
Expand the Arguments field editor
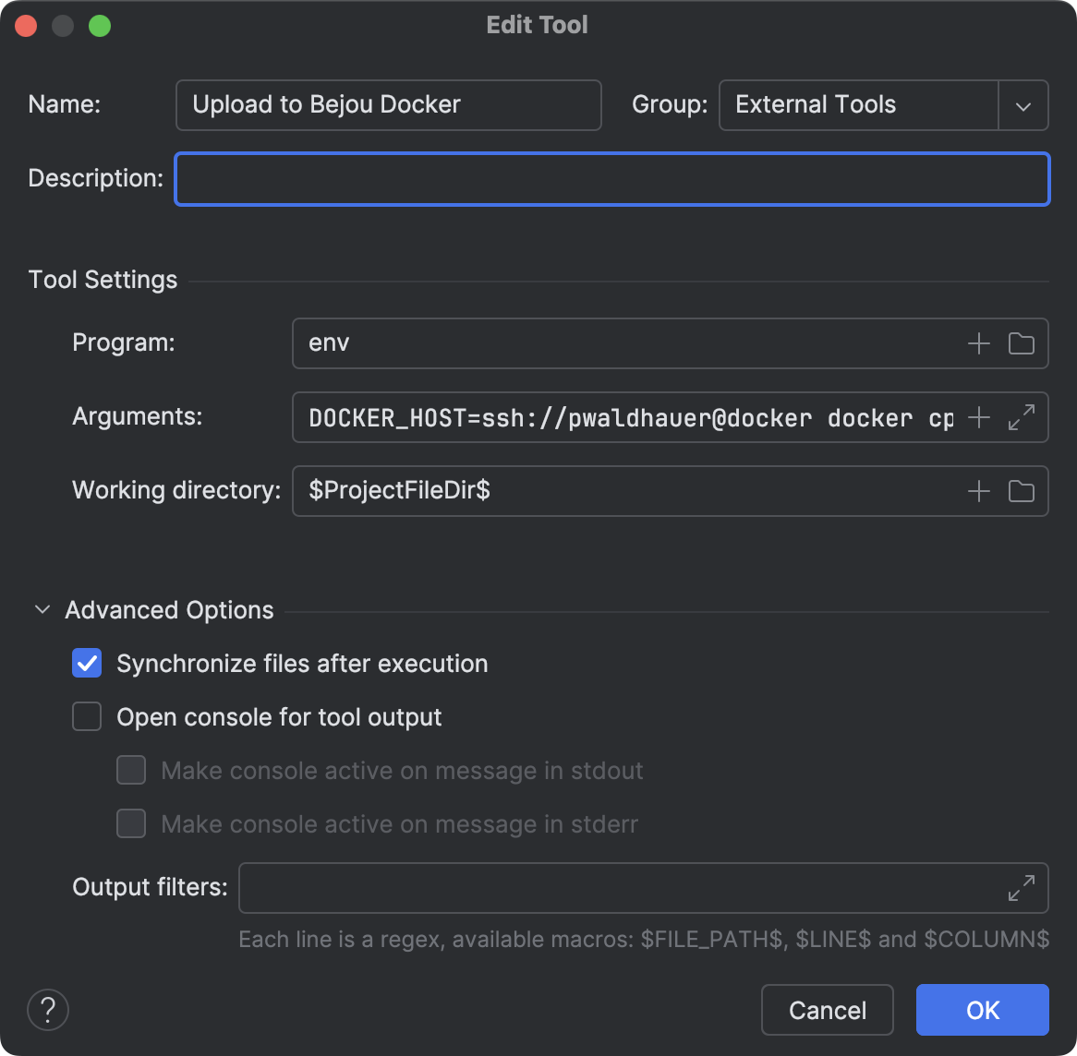1021,418
